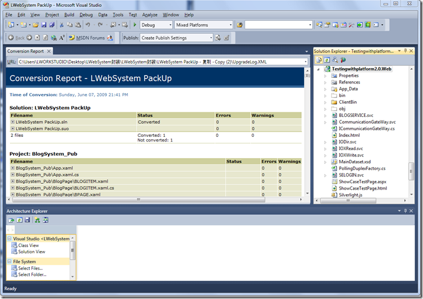Click the Save All icon

(x=52, y=25)
